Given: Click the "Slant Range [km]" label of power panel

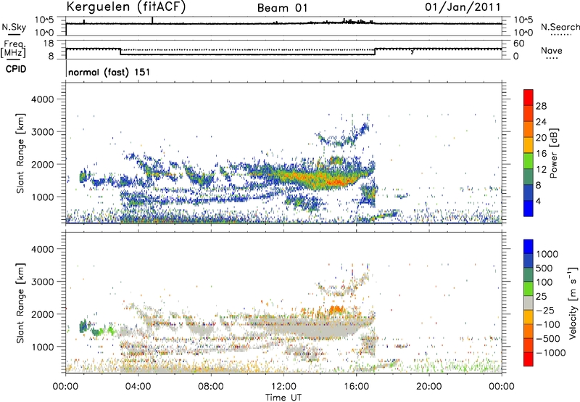Looking at the screenshot, I should click(x=20, y=153).
